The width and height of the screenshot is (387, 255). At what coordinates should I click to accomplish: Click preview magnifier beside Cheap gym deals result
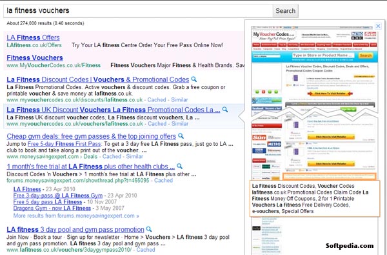(x=181, y=136)
